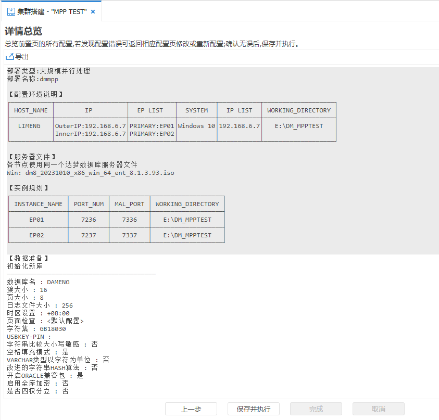The width and height of the screenshot is (439, 420).
Task: Click the 保存并执行 button
Action: [x=253, y=409]
